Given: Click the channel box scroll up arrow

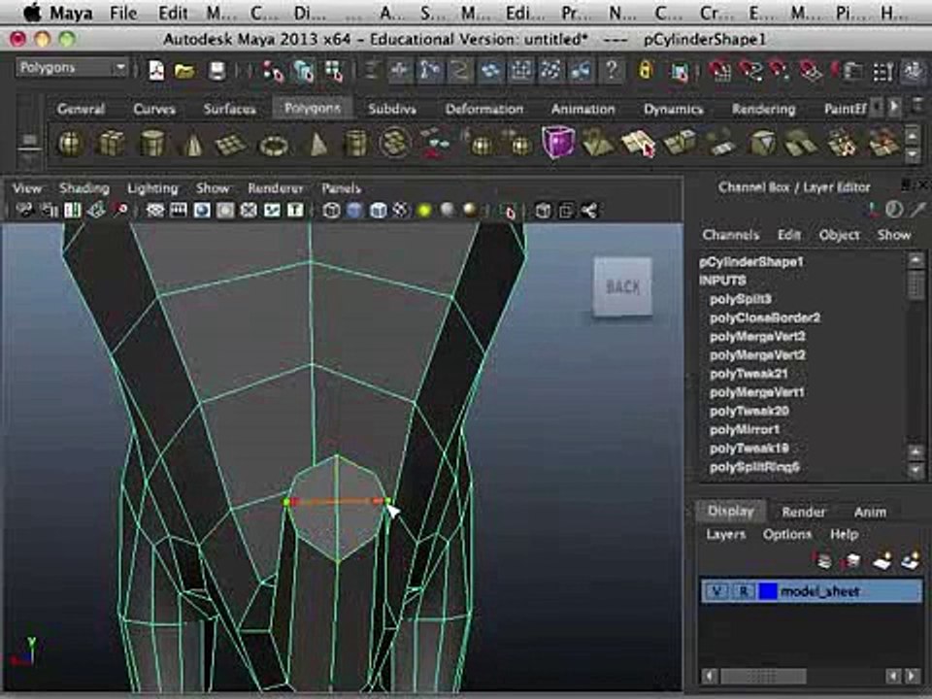Looking at the screenshot, I should click(x=915, y=260).
